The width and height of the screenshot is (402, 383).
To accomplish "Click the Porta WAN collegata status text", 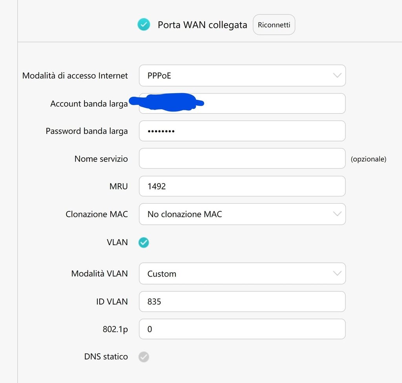I will (202, 25).
